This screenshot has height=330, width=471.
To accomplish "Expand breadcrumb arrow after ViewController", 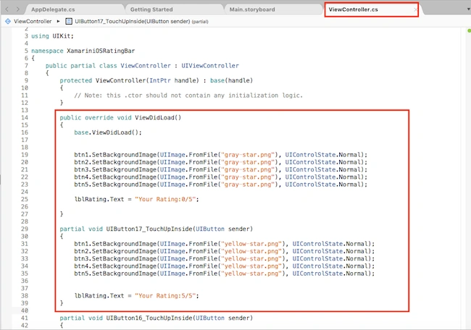I will (58, 21).
